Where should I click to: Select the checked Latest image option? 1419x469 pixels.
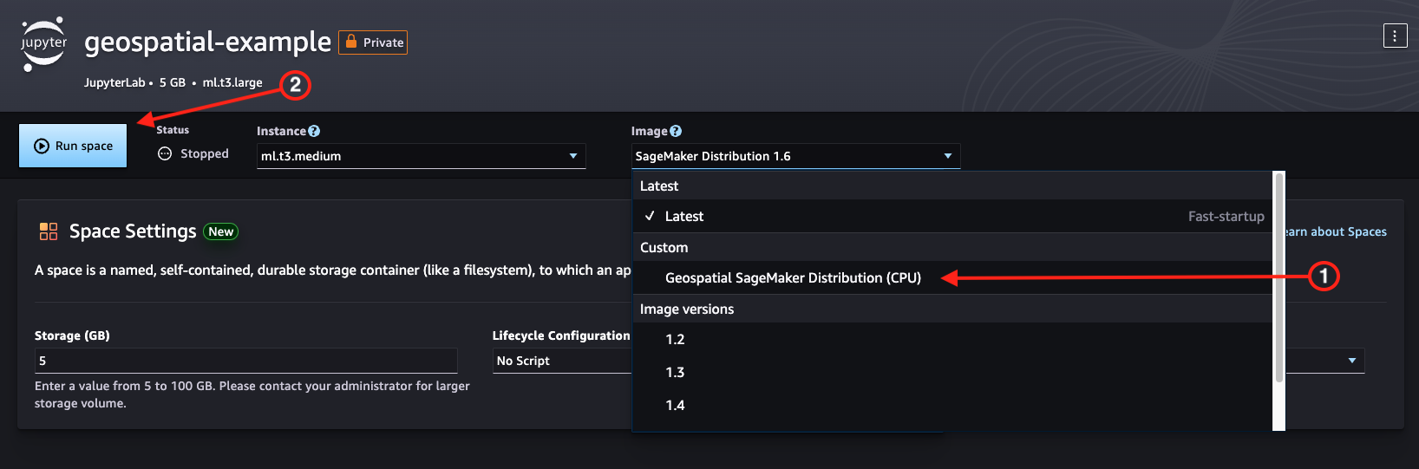coord(684,217)
